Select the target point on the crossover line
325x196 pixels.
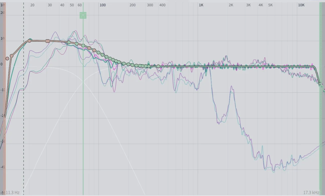[83, 45]
